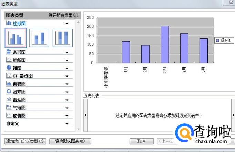Open the 柱形图 category label
The image size is (235, 152).
[x=19, y=23]
